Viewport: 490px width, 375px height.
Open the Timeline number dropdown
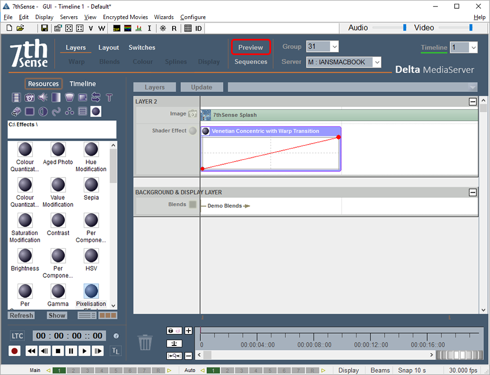coord(473,48)
